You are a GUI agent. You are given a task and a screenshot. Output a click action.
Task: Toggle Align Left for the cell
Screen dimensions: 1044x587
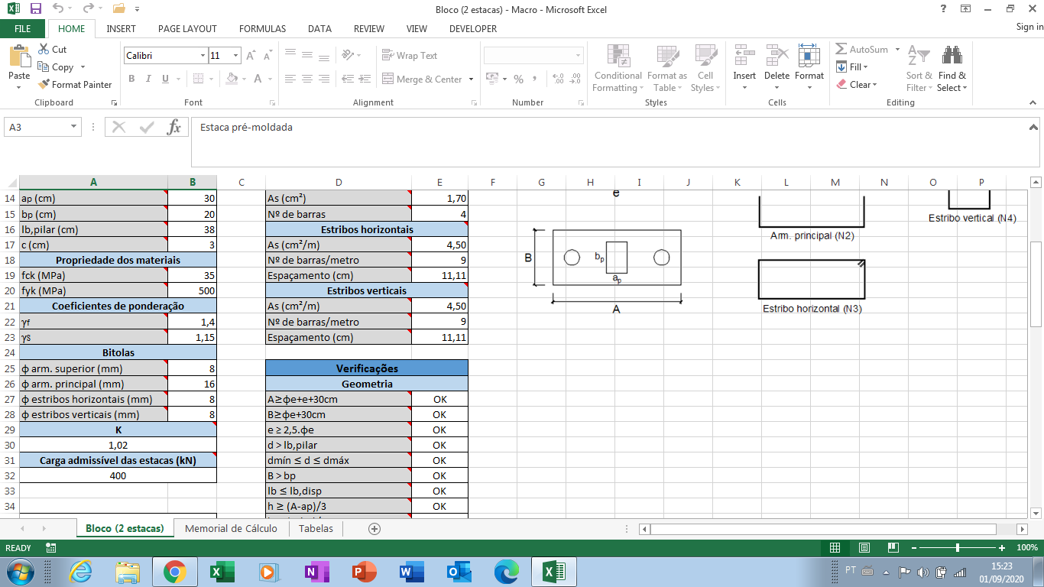point(290,79)
